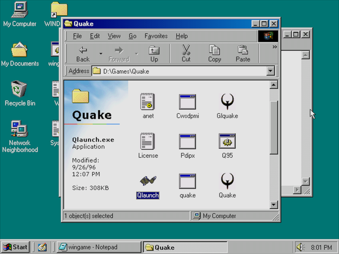Click the Start button
The width and height of the screenshot is (339, 254).
pyautogui.click(x=15, y=247)
